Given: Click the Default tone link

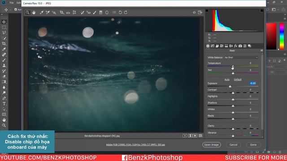Looking at the screenshot, I should click(238, 80).
